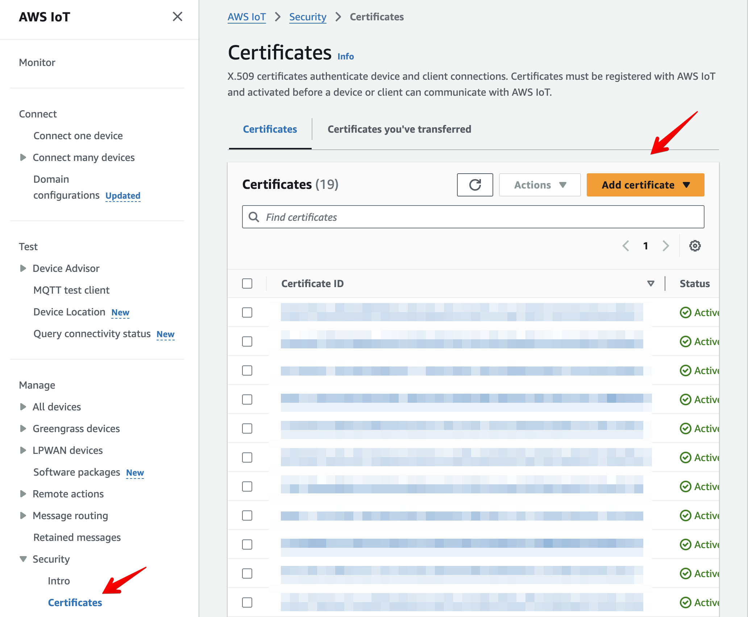
Task: Check the ninth certificate row checkbox
Action: tap(247, 544)
